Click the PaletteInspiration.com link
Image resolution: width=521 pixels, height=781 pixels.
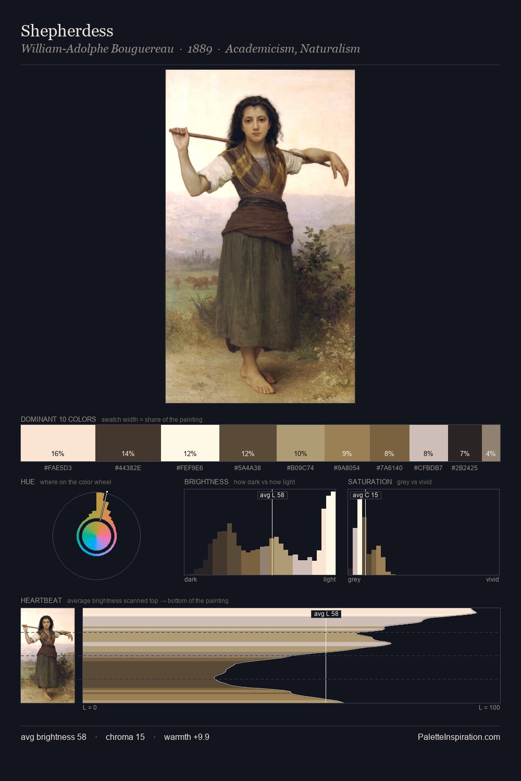click(x=459, y=737)
